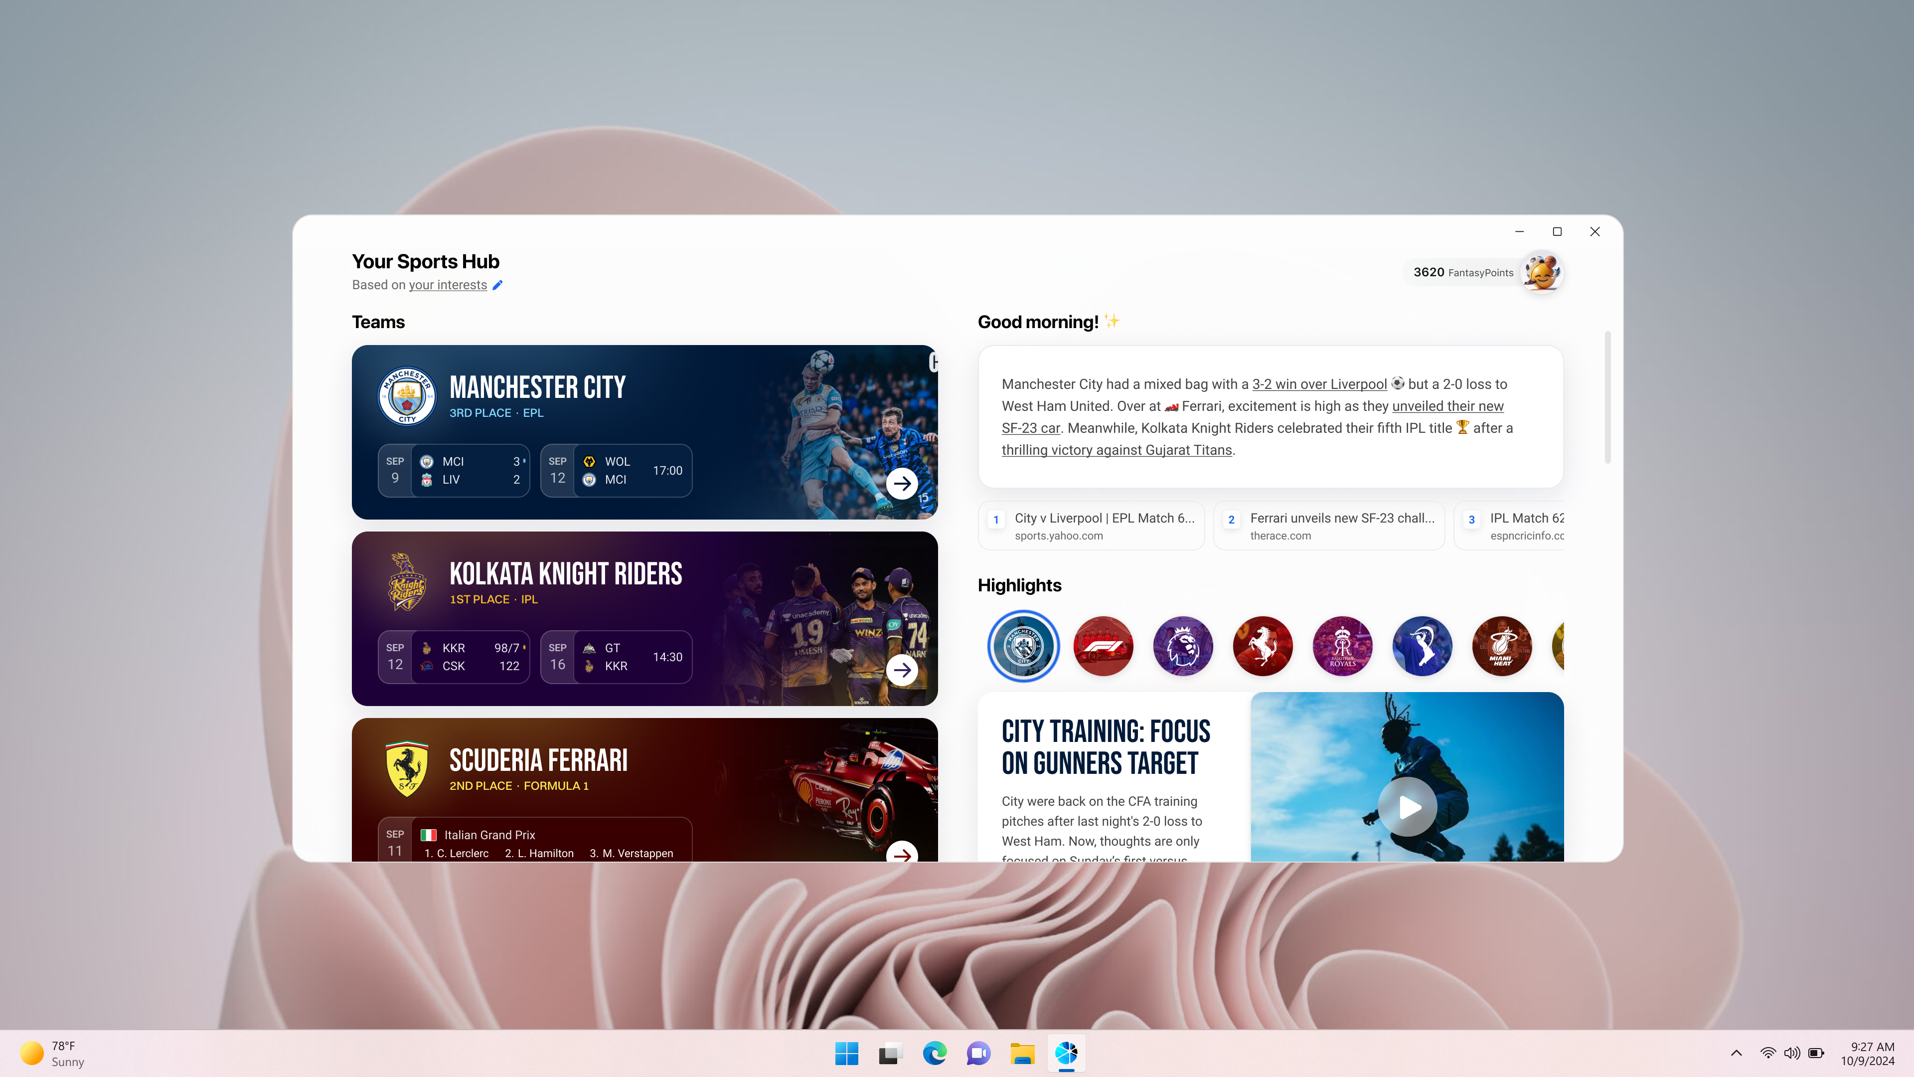
Task: Play the City training video
Action: coord(1407,807)
